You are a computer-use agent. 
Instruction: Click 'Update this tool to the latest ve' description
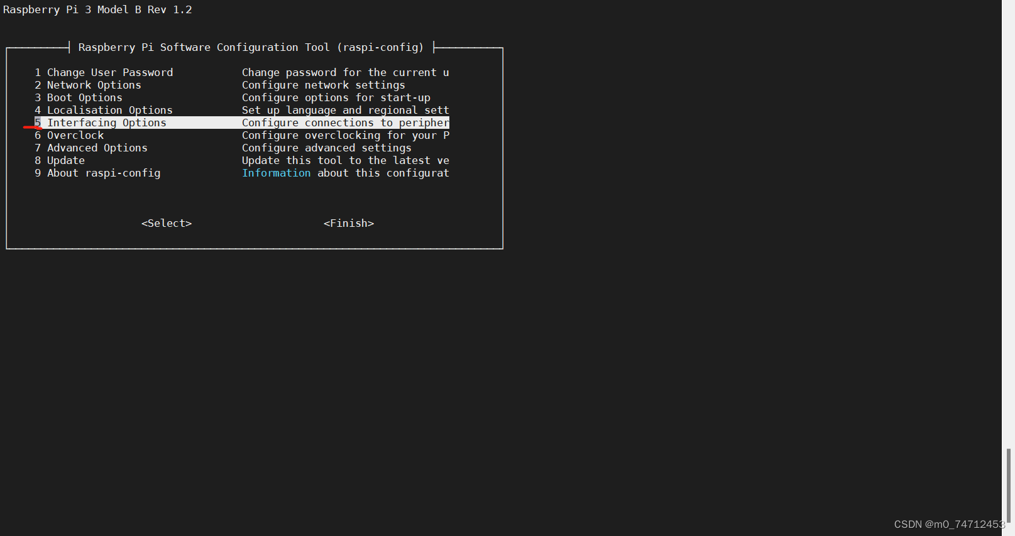pos(346,160)
